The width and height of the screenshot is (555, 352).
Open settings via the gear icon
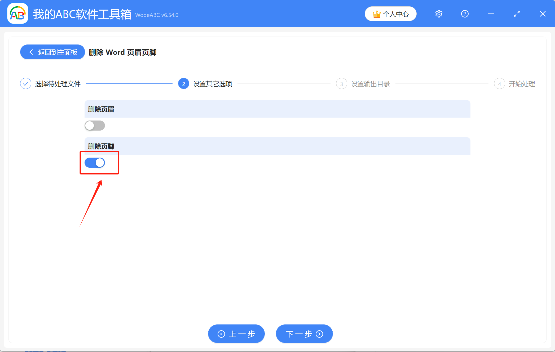coord(439,14)
